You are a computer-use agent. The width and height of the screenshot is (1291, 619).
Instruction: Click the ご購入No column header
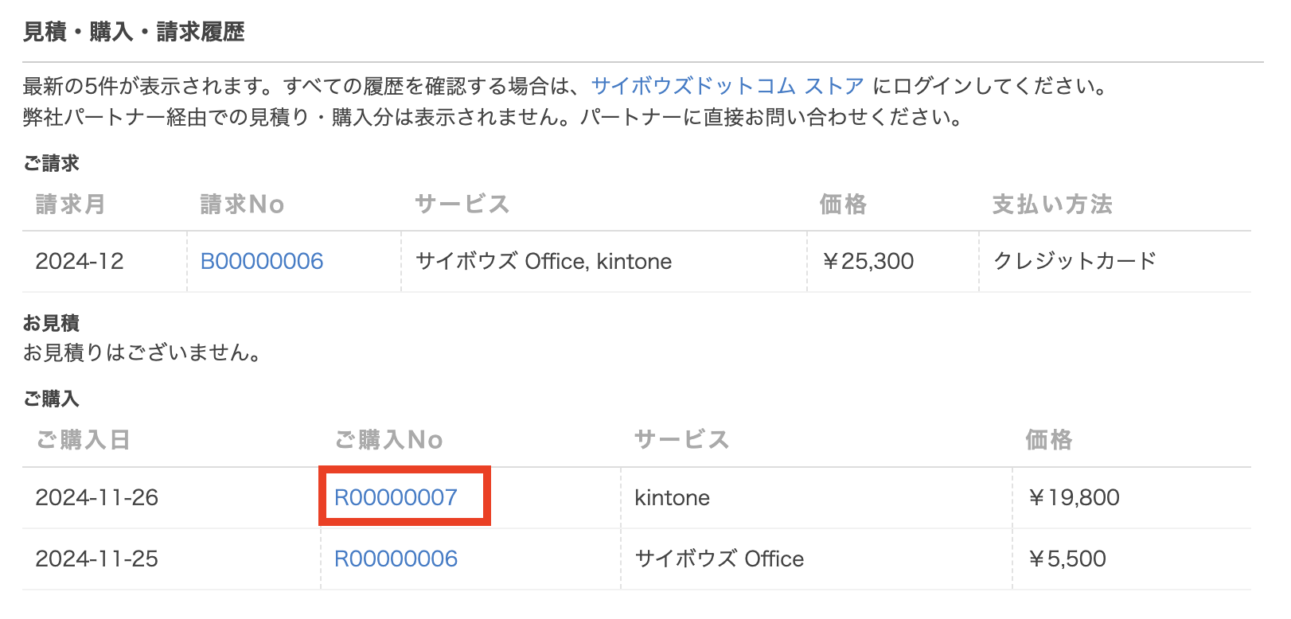point(388,440)
